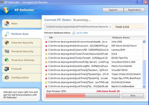Select the Joke.1068 malware name

tap(117, 42)
